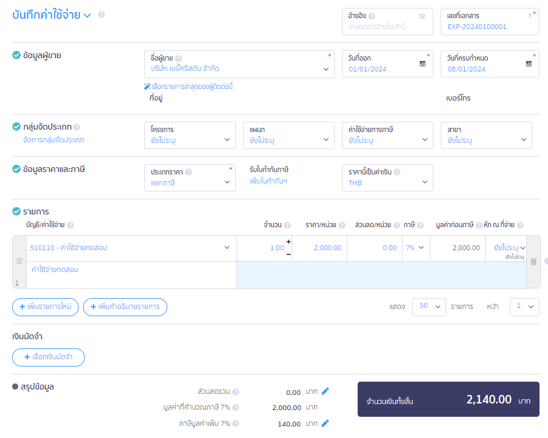The height and width of the screenshot is (438, 548).
Task: Click the ราคา/หน่วย value 2,000.00
Action: coord(327,248)
